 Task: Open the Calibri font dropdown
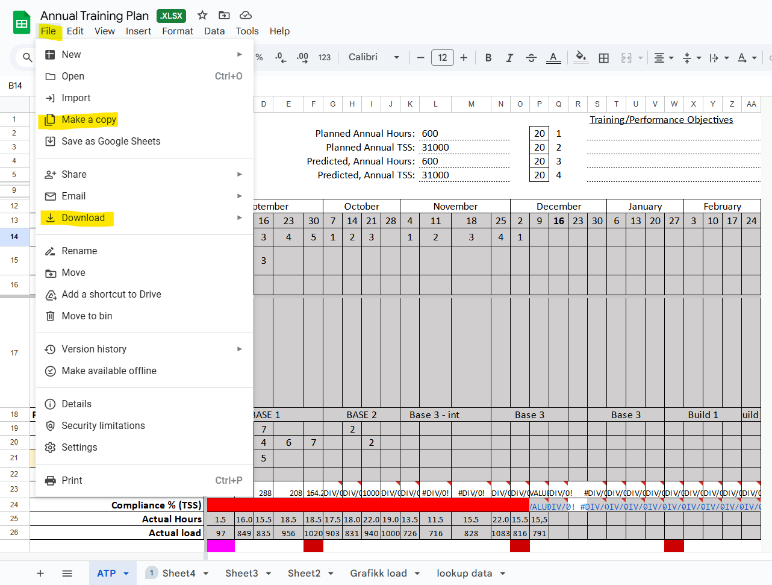[x=374, y=57]
